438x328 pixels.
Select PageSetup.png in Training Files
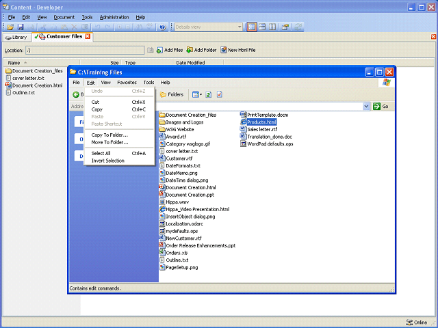(x=179, y=267)
